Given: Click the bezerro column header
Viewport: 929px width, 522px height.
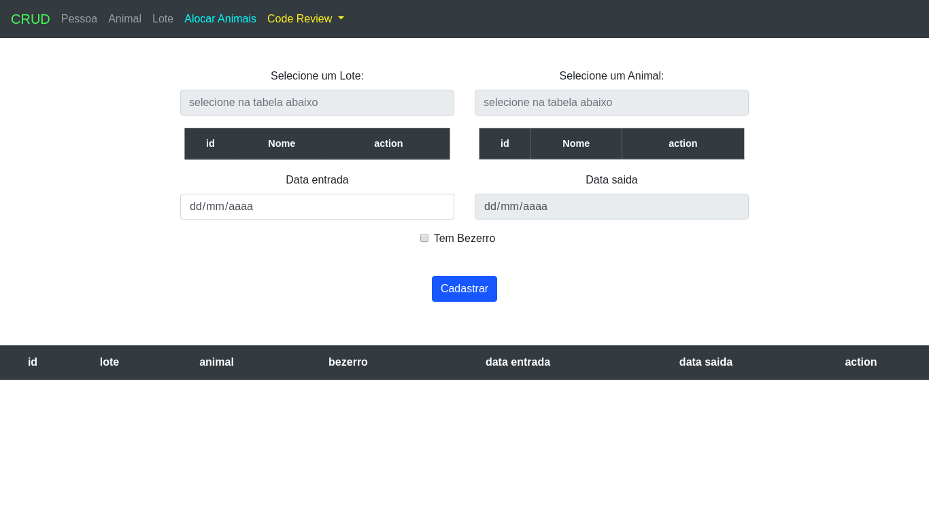Looking at the screenshot, I should [348, 362].
